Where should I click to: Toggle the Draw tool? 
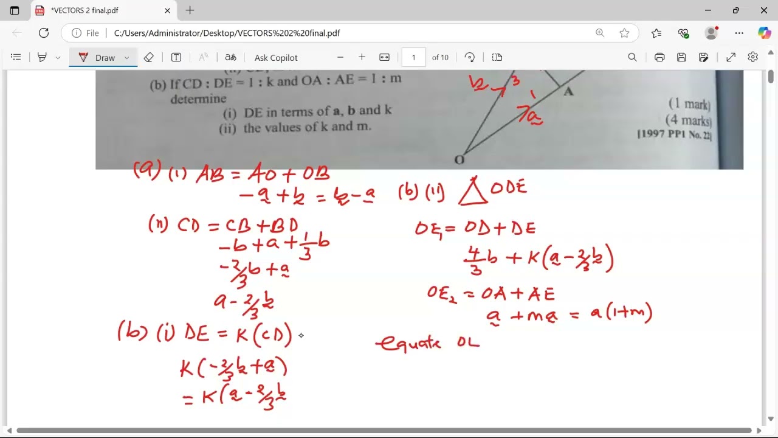point(97,57)
